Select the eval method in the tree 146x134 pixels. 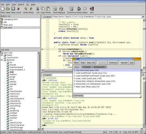coord(12,72)
